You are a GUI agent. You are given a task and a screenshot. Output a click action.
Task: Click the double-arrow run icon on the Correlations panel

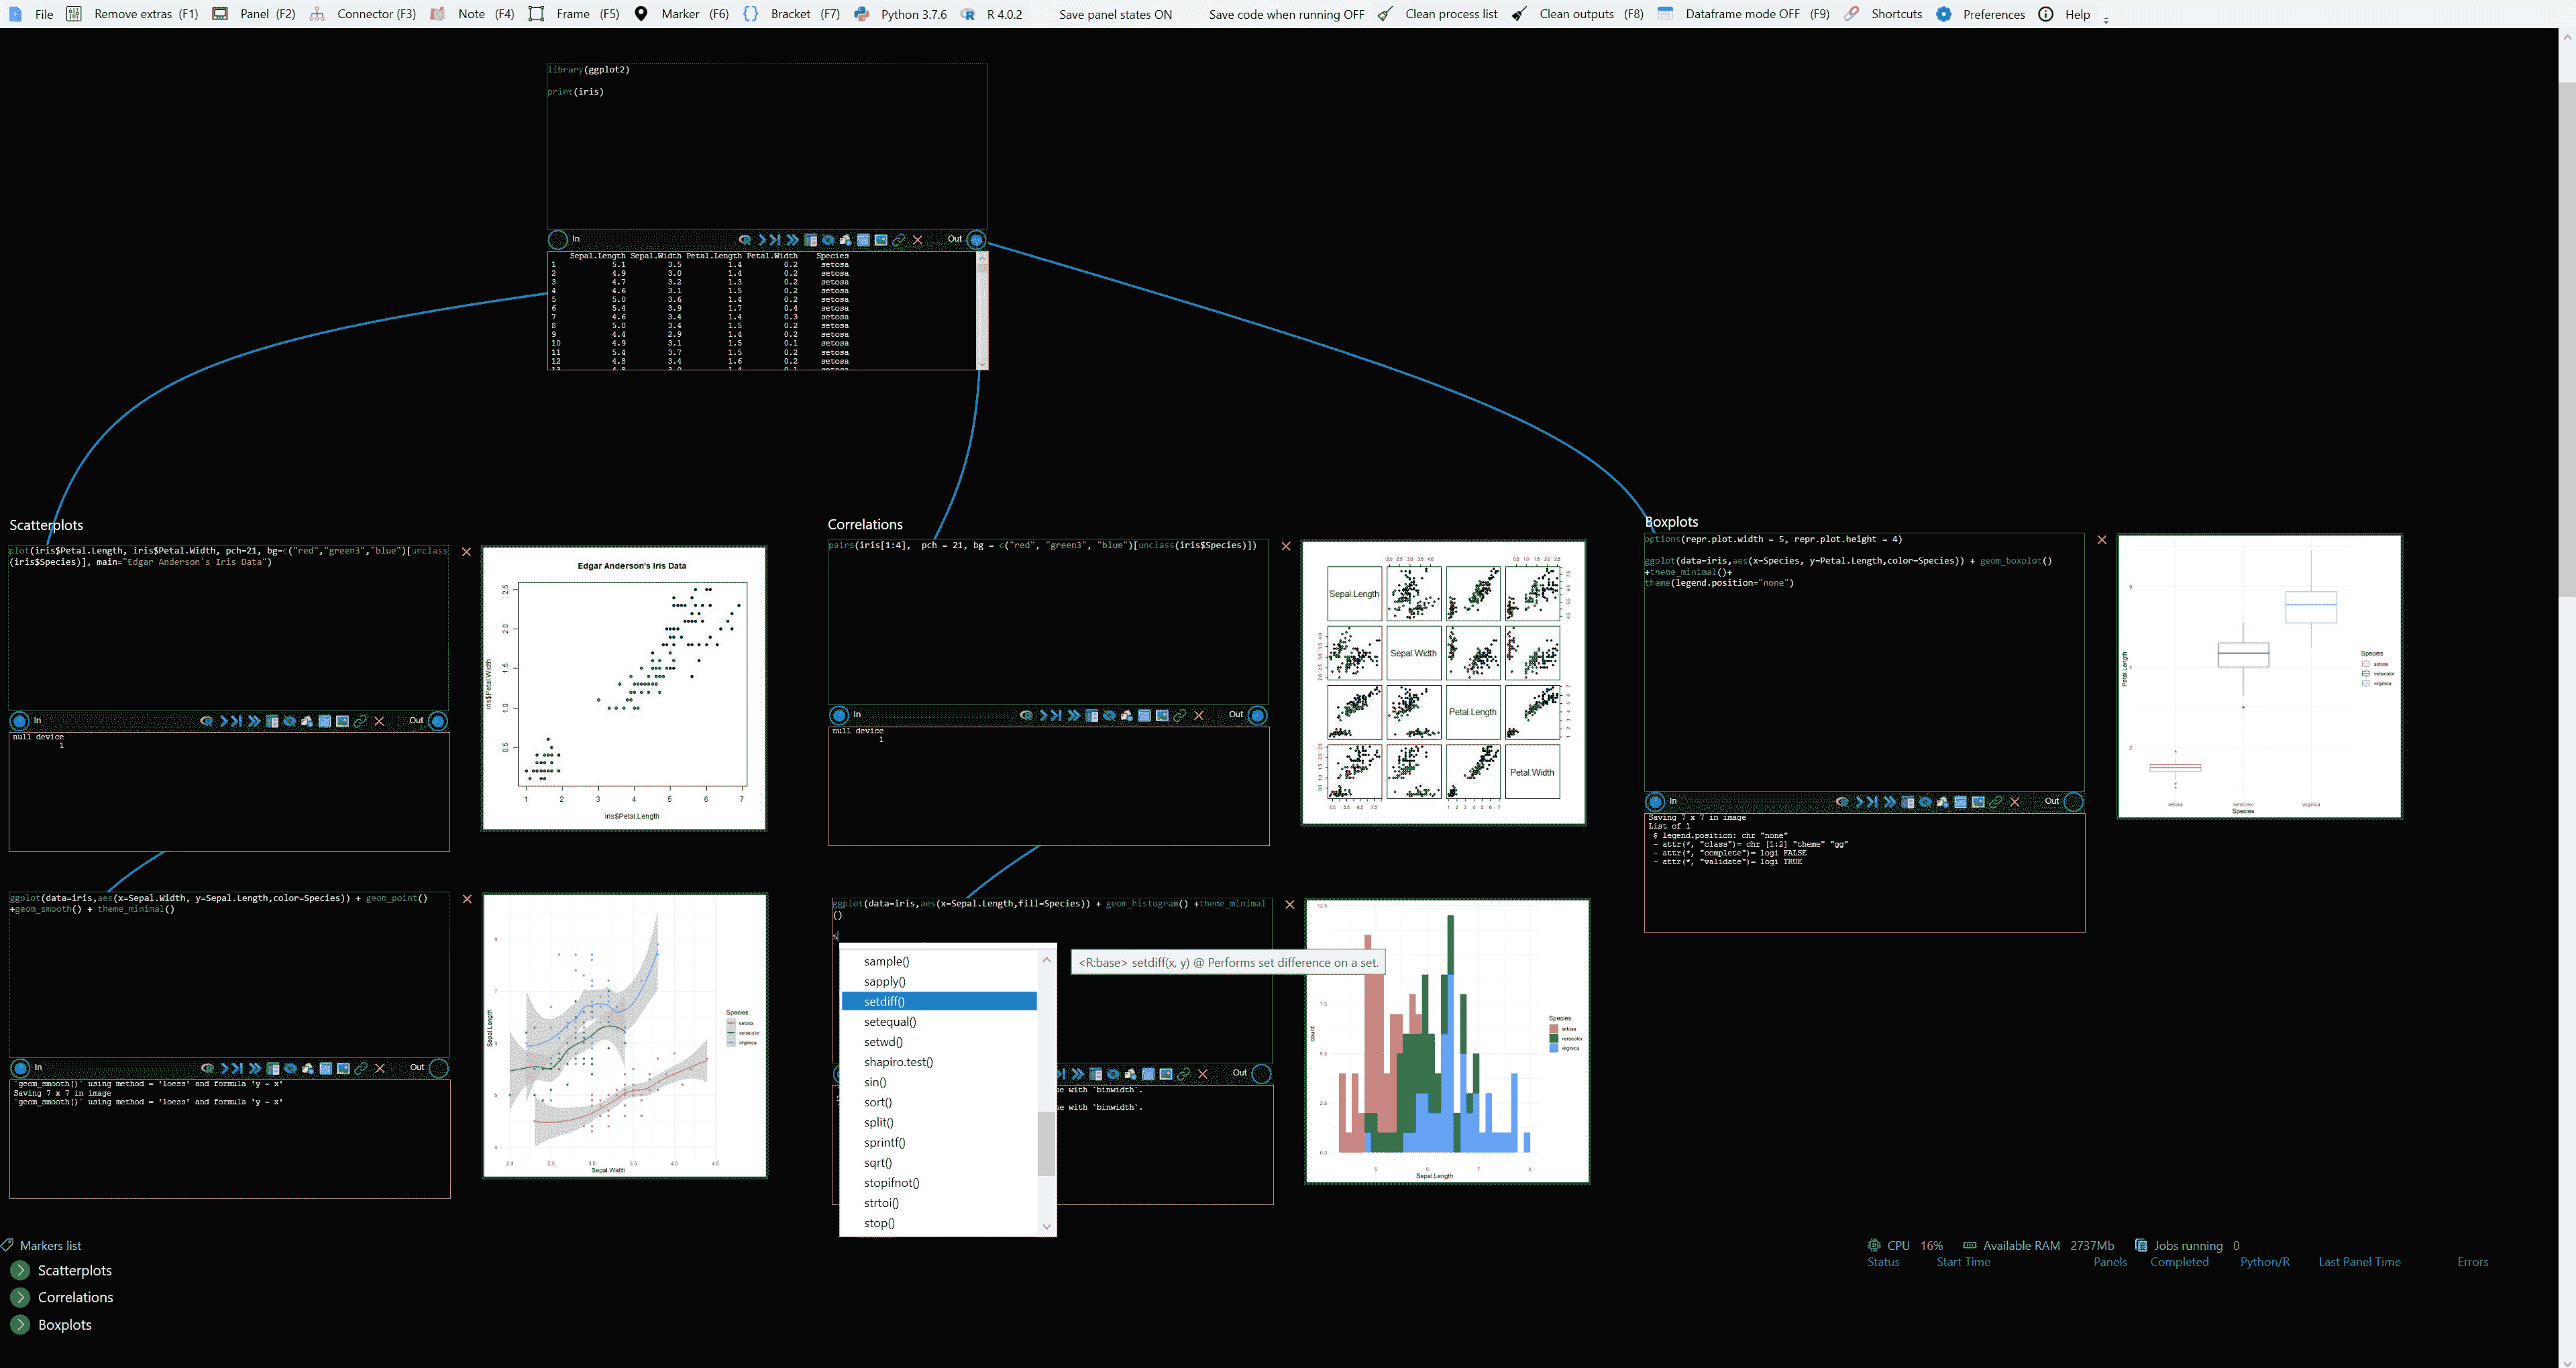click(x=1073, y=716)
